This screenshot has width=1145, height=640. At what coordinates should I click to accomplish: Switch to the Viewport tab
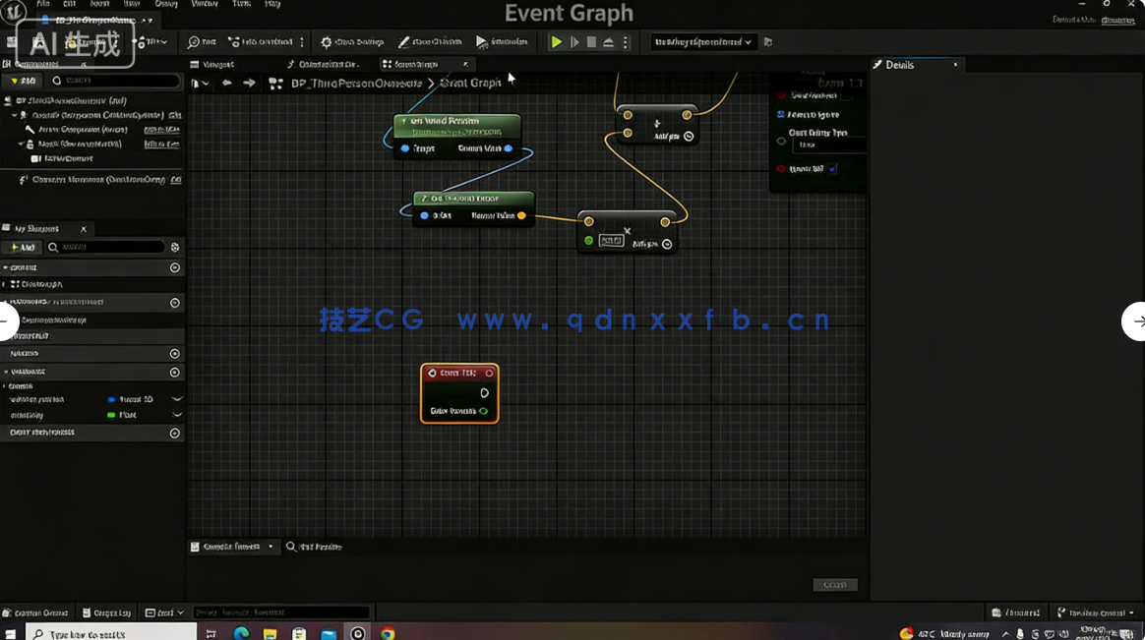point(217,65)
